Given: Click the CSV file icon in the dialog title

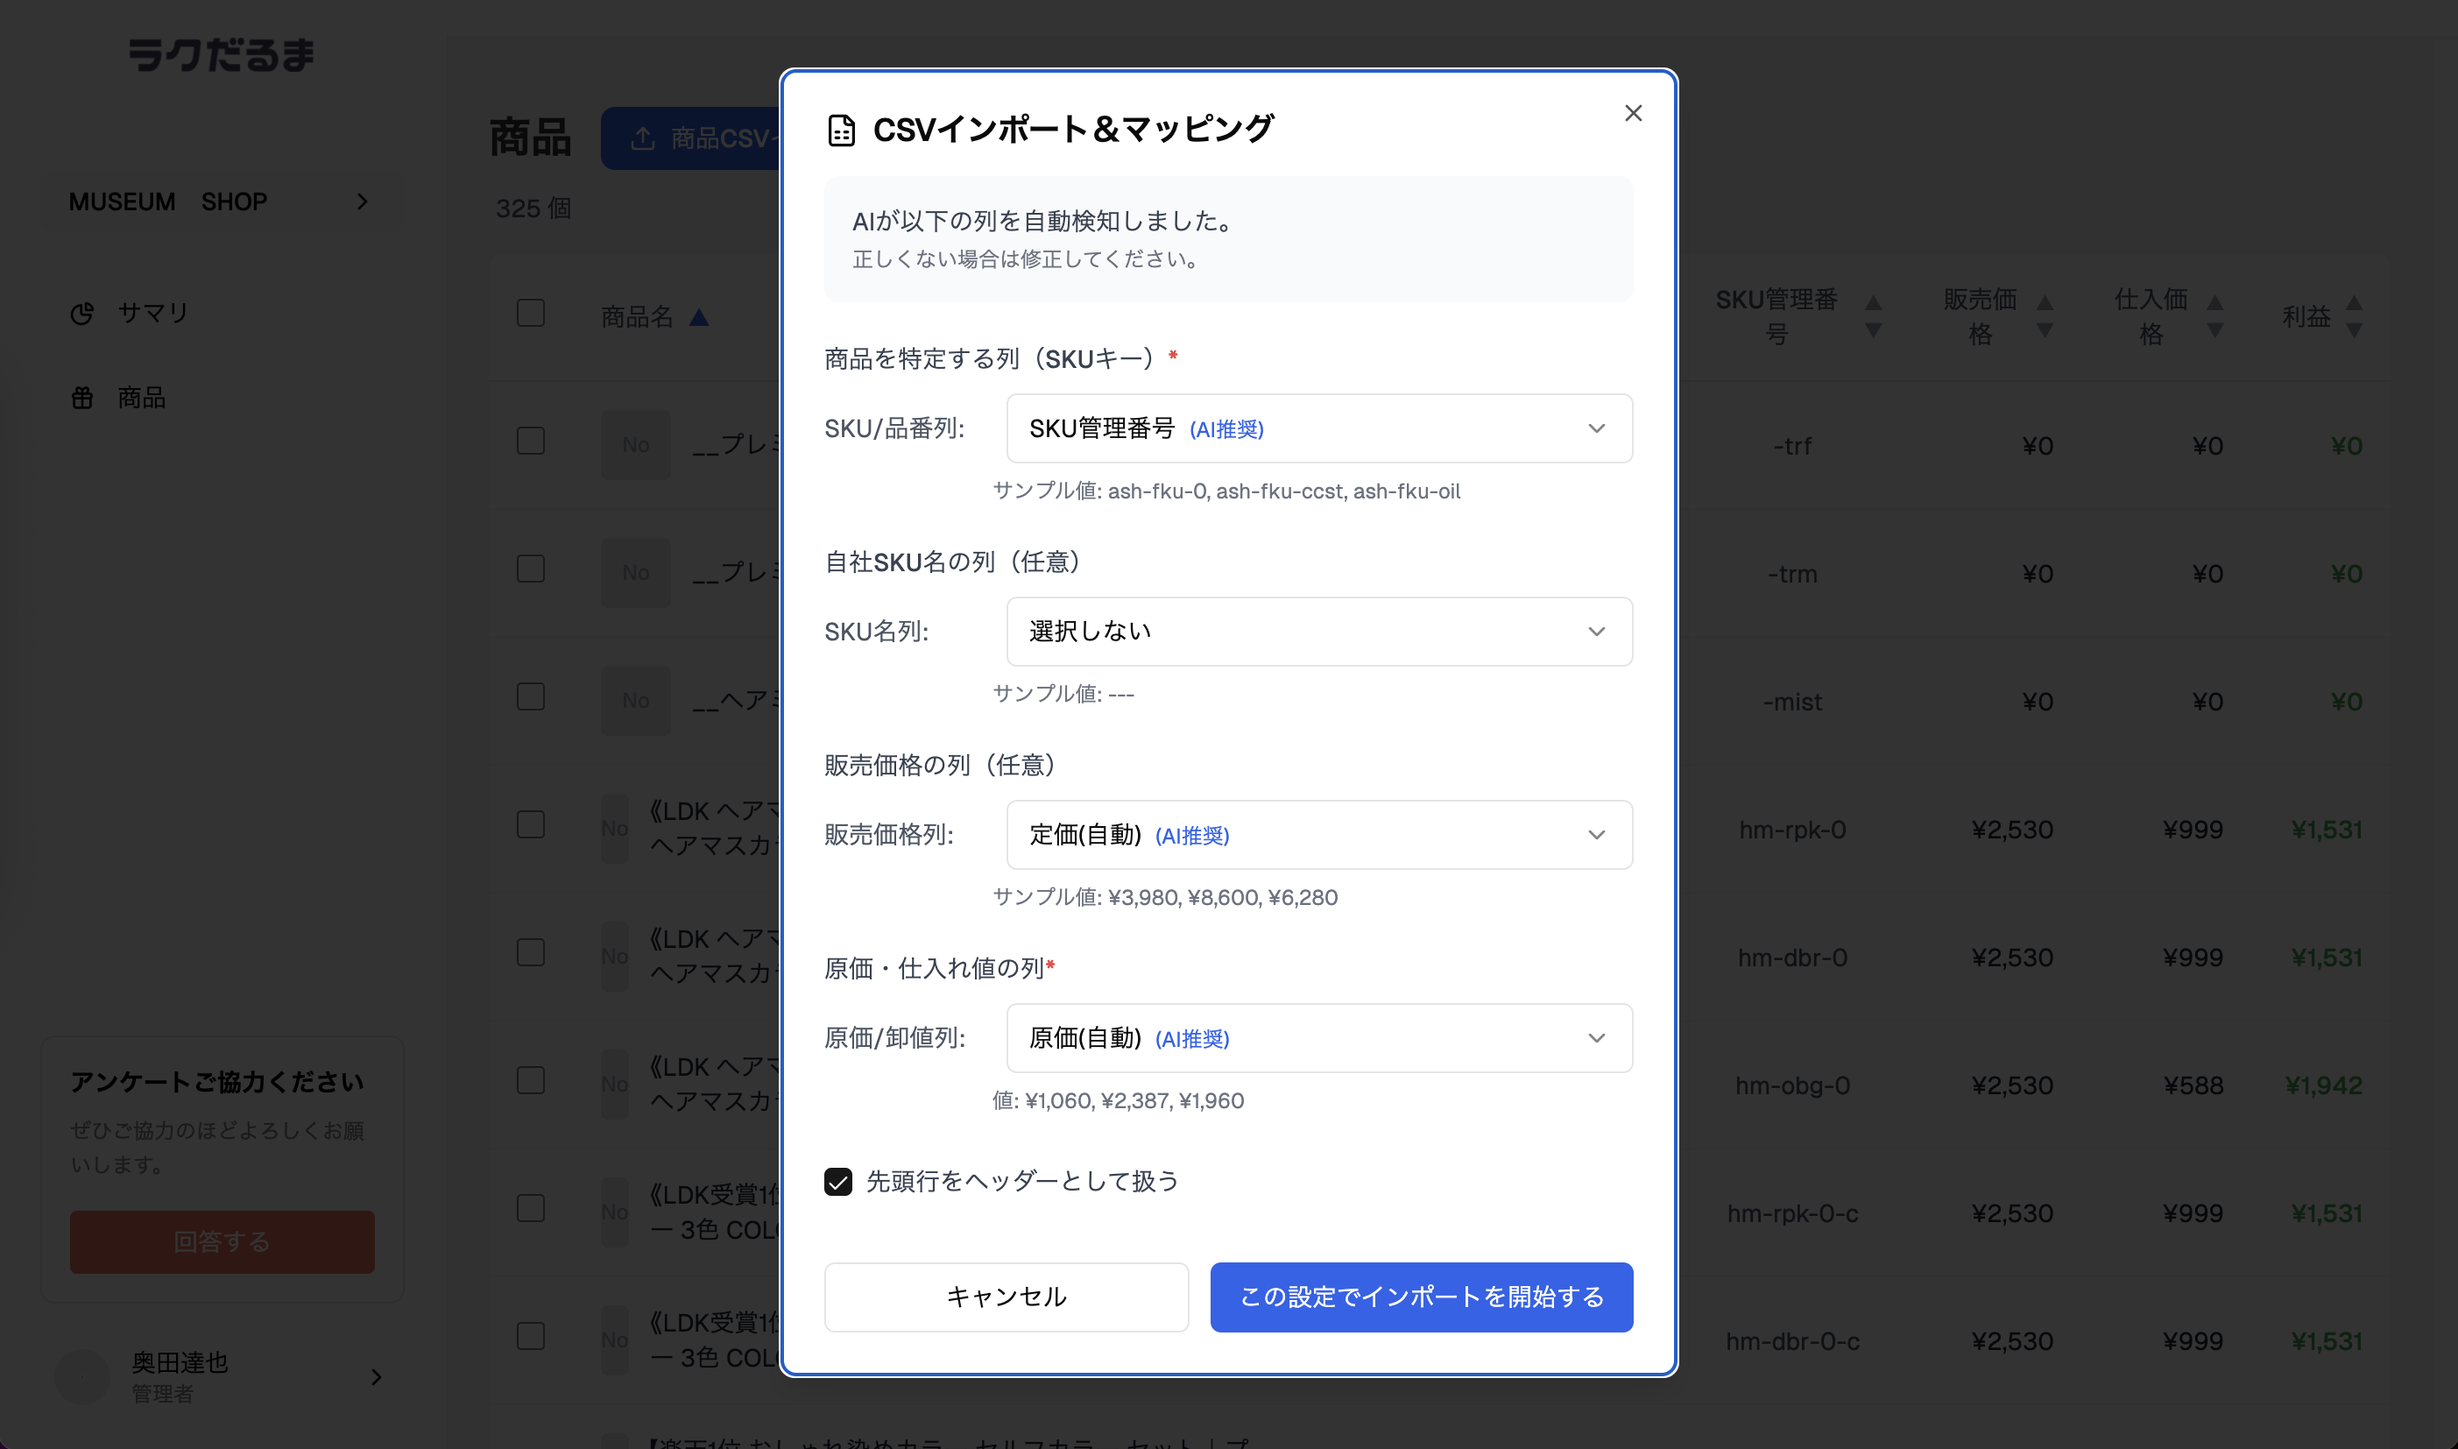Looking at the screenshot, I should coord(842,127).
